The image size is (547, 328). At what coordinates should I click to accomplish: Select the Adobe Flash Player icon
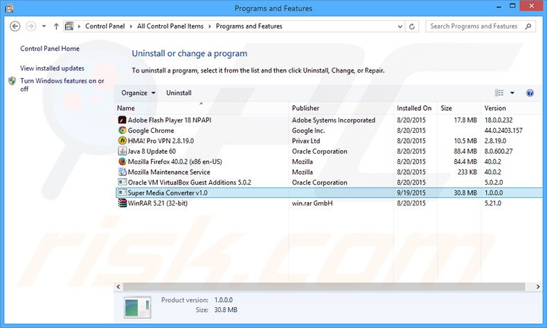click(122, 120)
